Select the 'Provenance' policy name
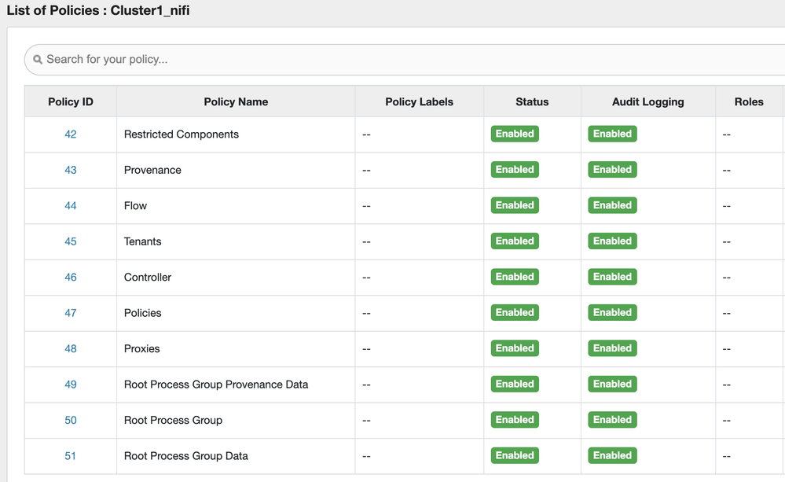The image size is (785, 482). (152, 170)
